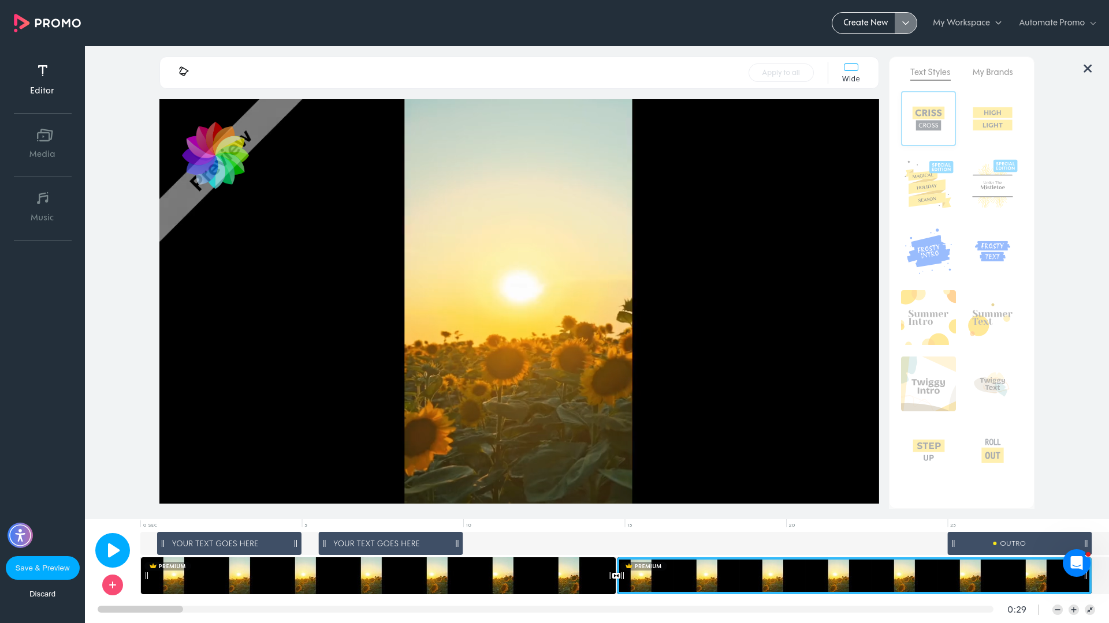Open the Editor panel in the sidebar

coord(42,79)
